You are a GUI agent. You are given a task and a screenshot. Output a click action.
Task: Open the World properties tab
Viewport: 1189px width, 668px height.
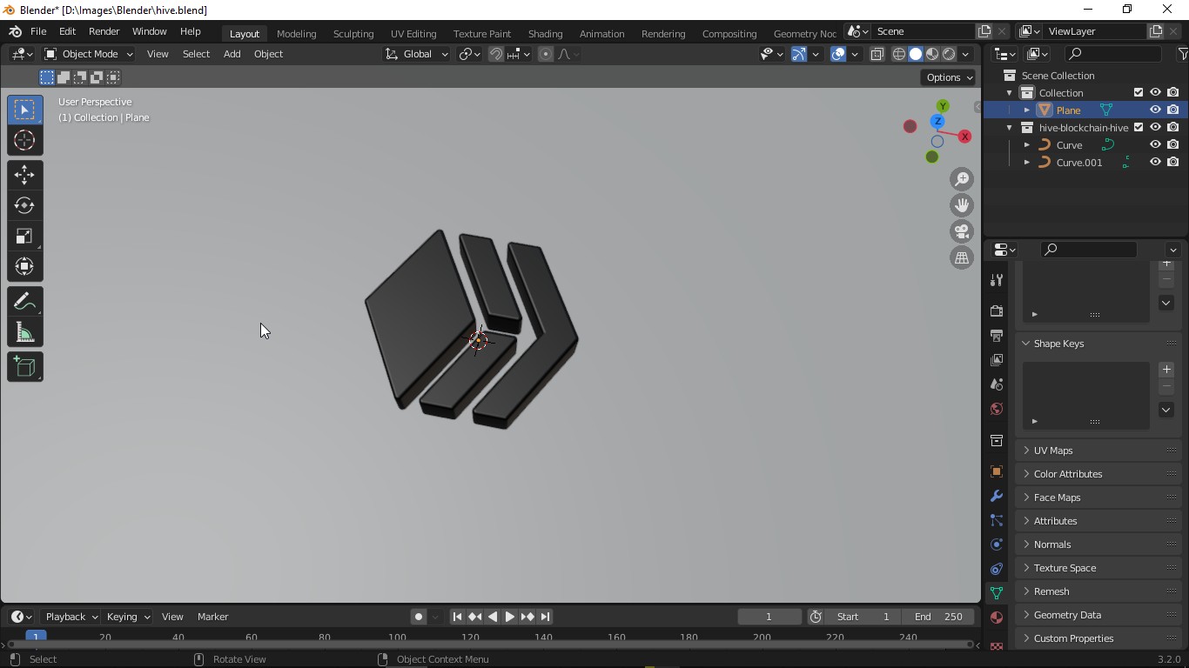[x=997, y=408]
